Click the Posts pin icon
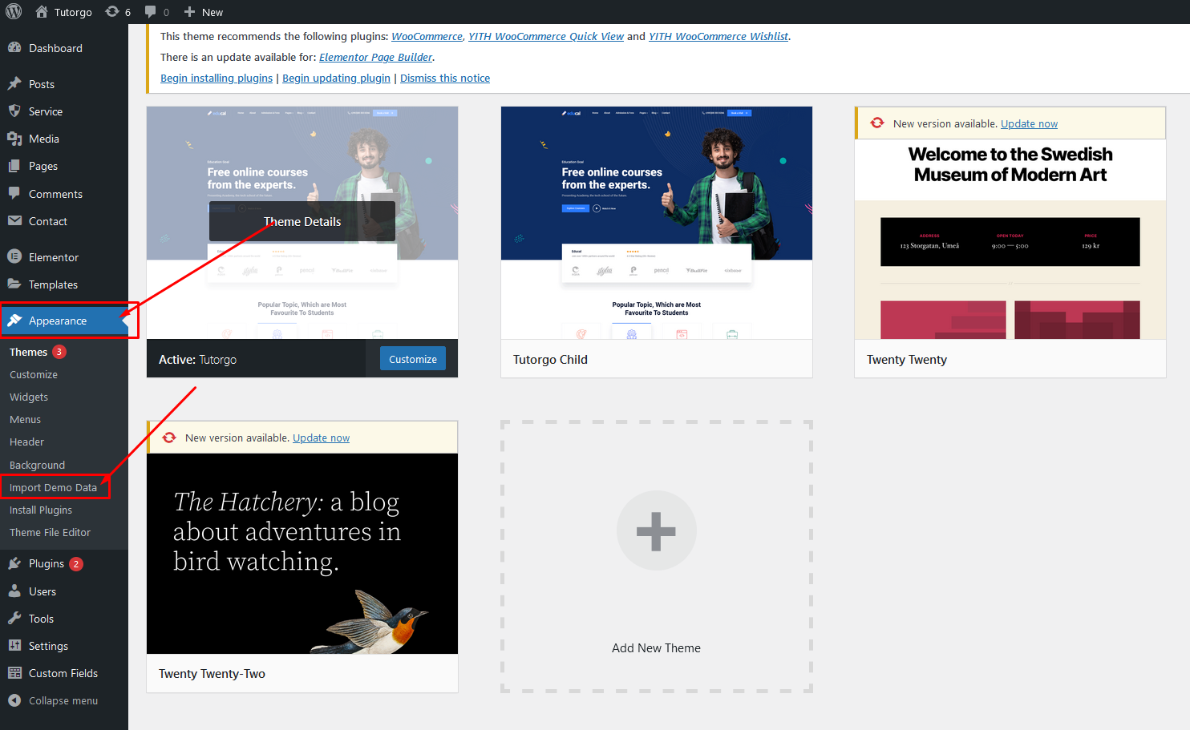1190x730 pixels. (x=14, y=84)
